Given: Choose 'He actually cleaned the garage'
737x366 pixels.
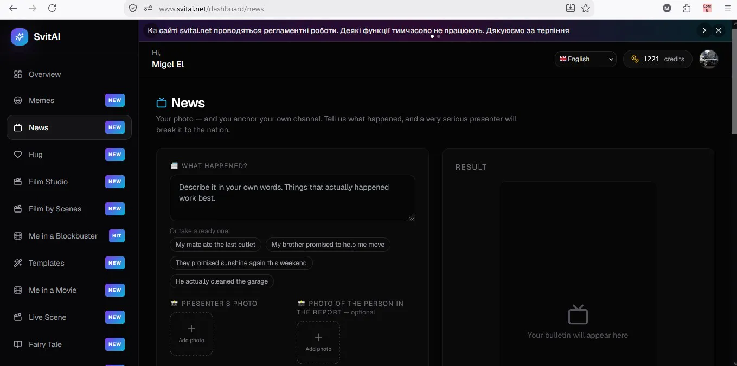Looking at the screenshot, I should point(222,281).
